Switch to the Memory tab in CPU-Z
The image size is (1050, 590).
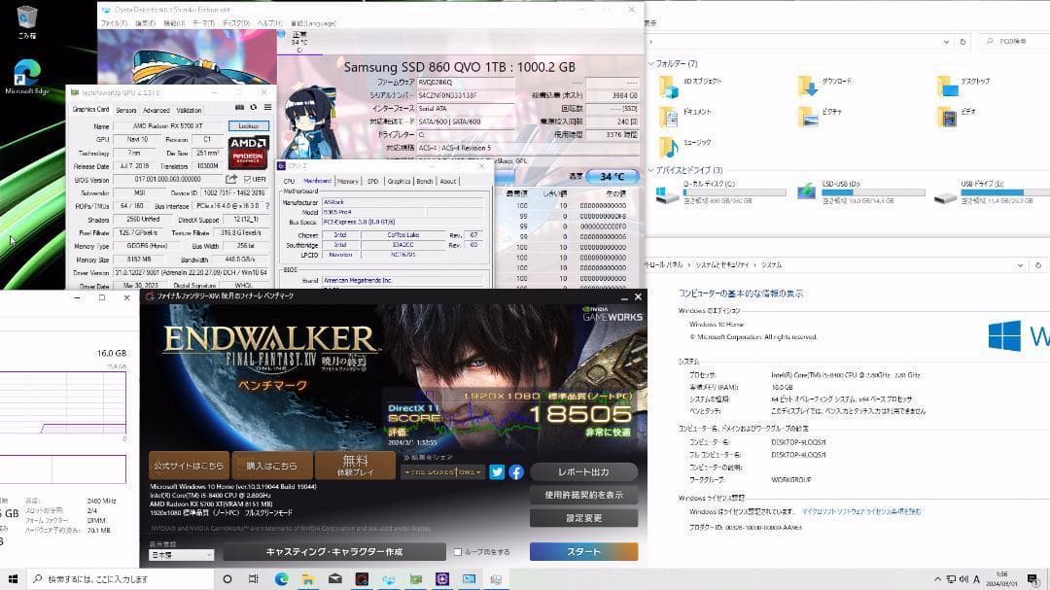point(348,182)
